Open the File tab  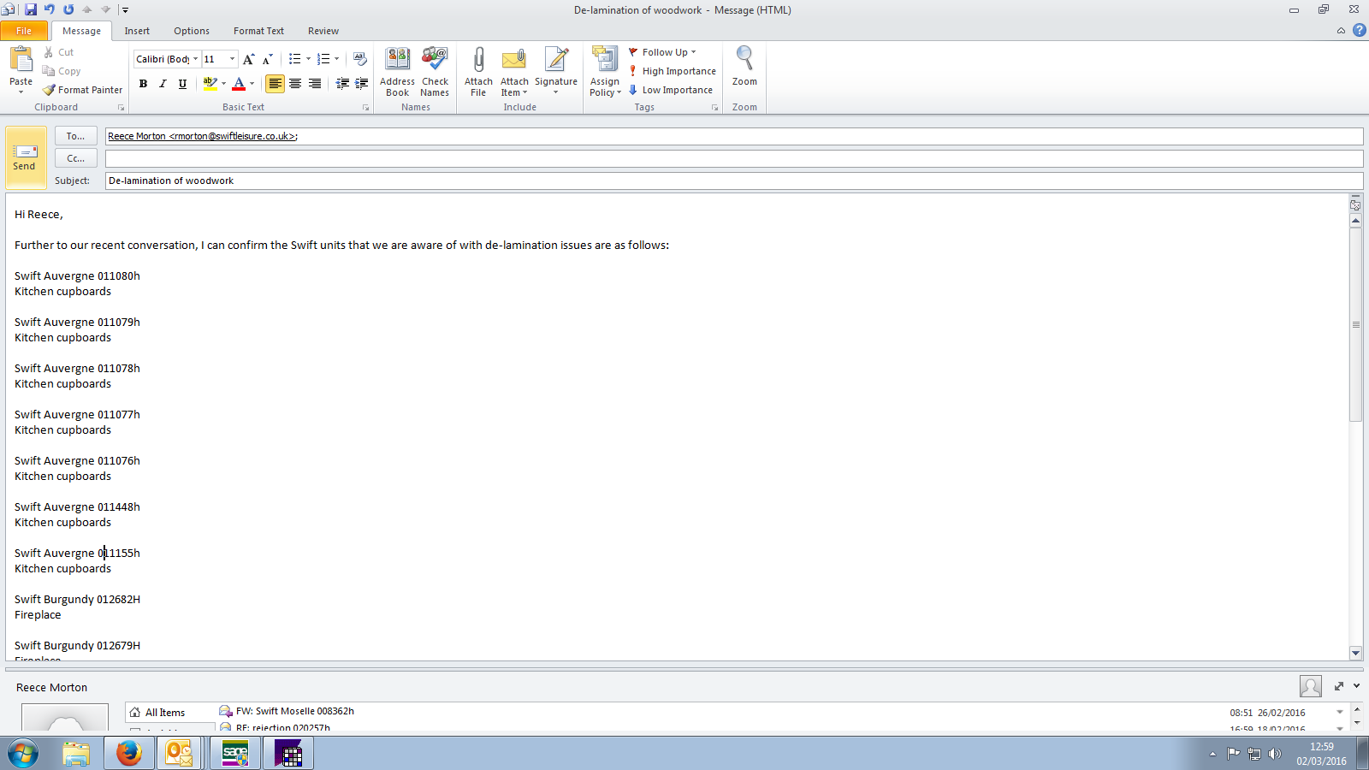[x=24, y=31]
